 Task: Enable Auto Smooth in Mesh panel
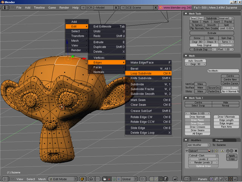pyautogui.click(x=195, y=61)
